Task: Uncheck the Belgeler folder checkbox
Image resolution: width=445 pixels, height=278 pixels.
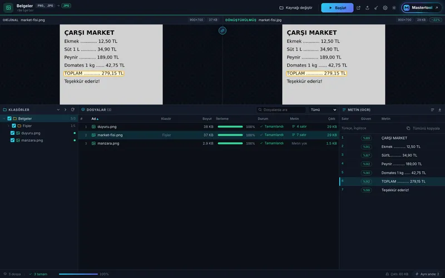Action: tap(9, 118)
